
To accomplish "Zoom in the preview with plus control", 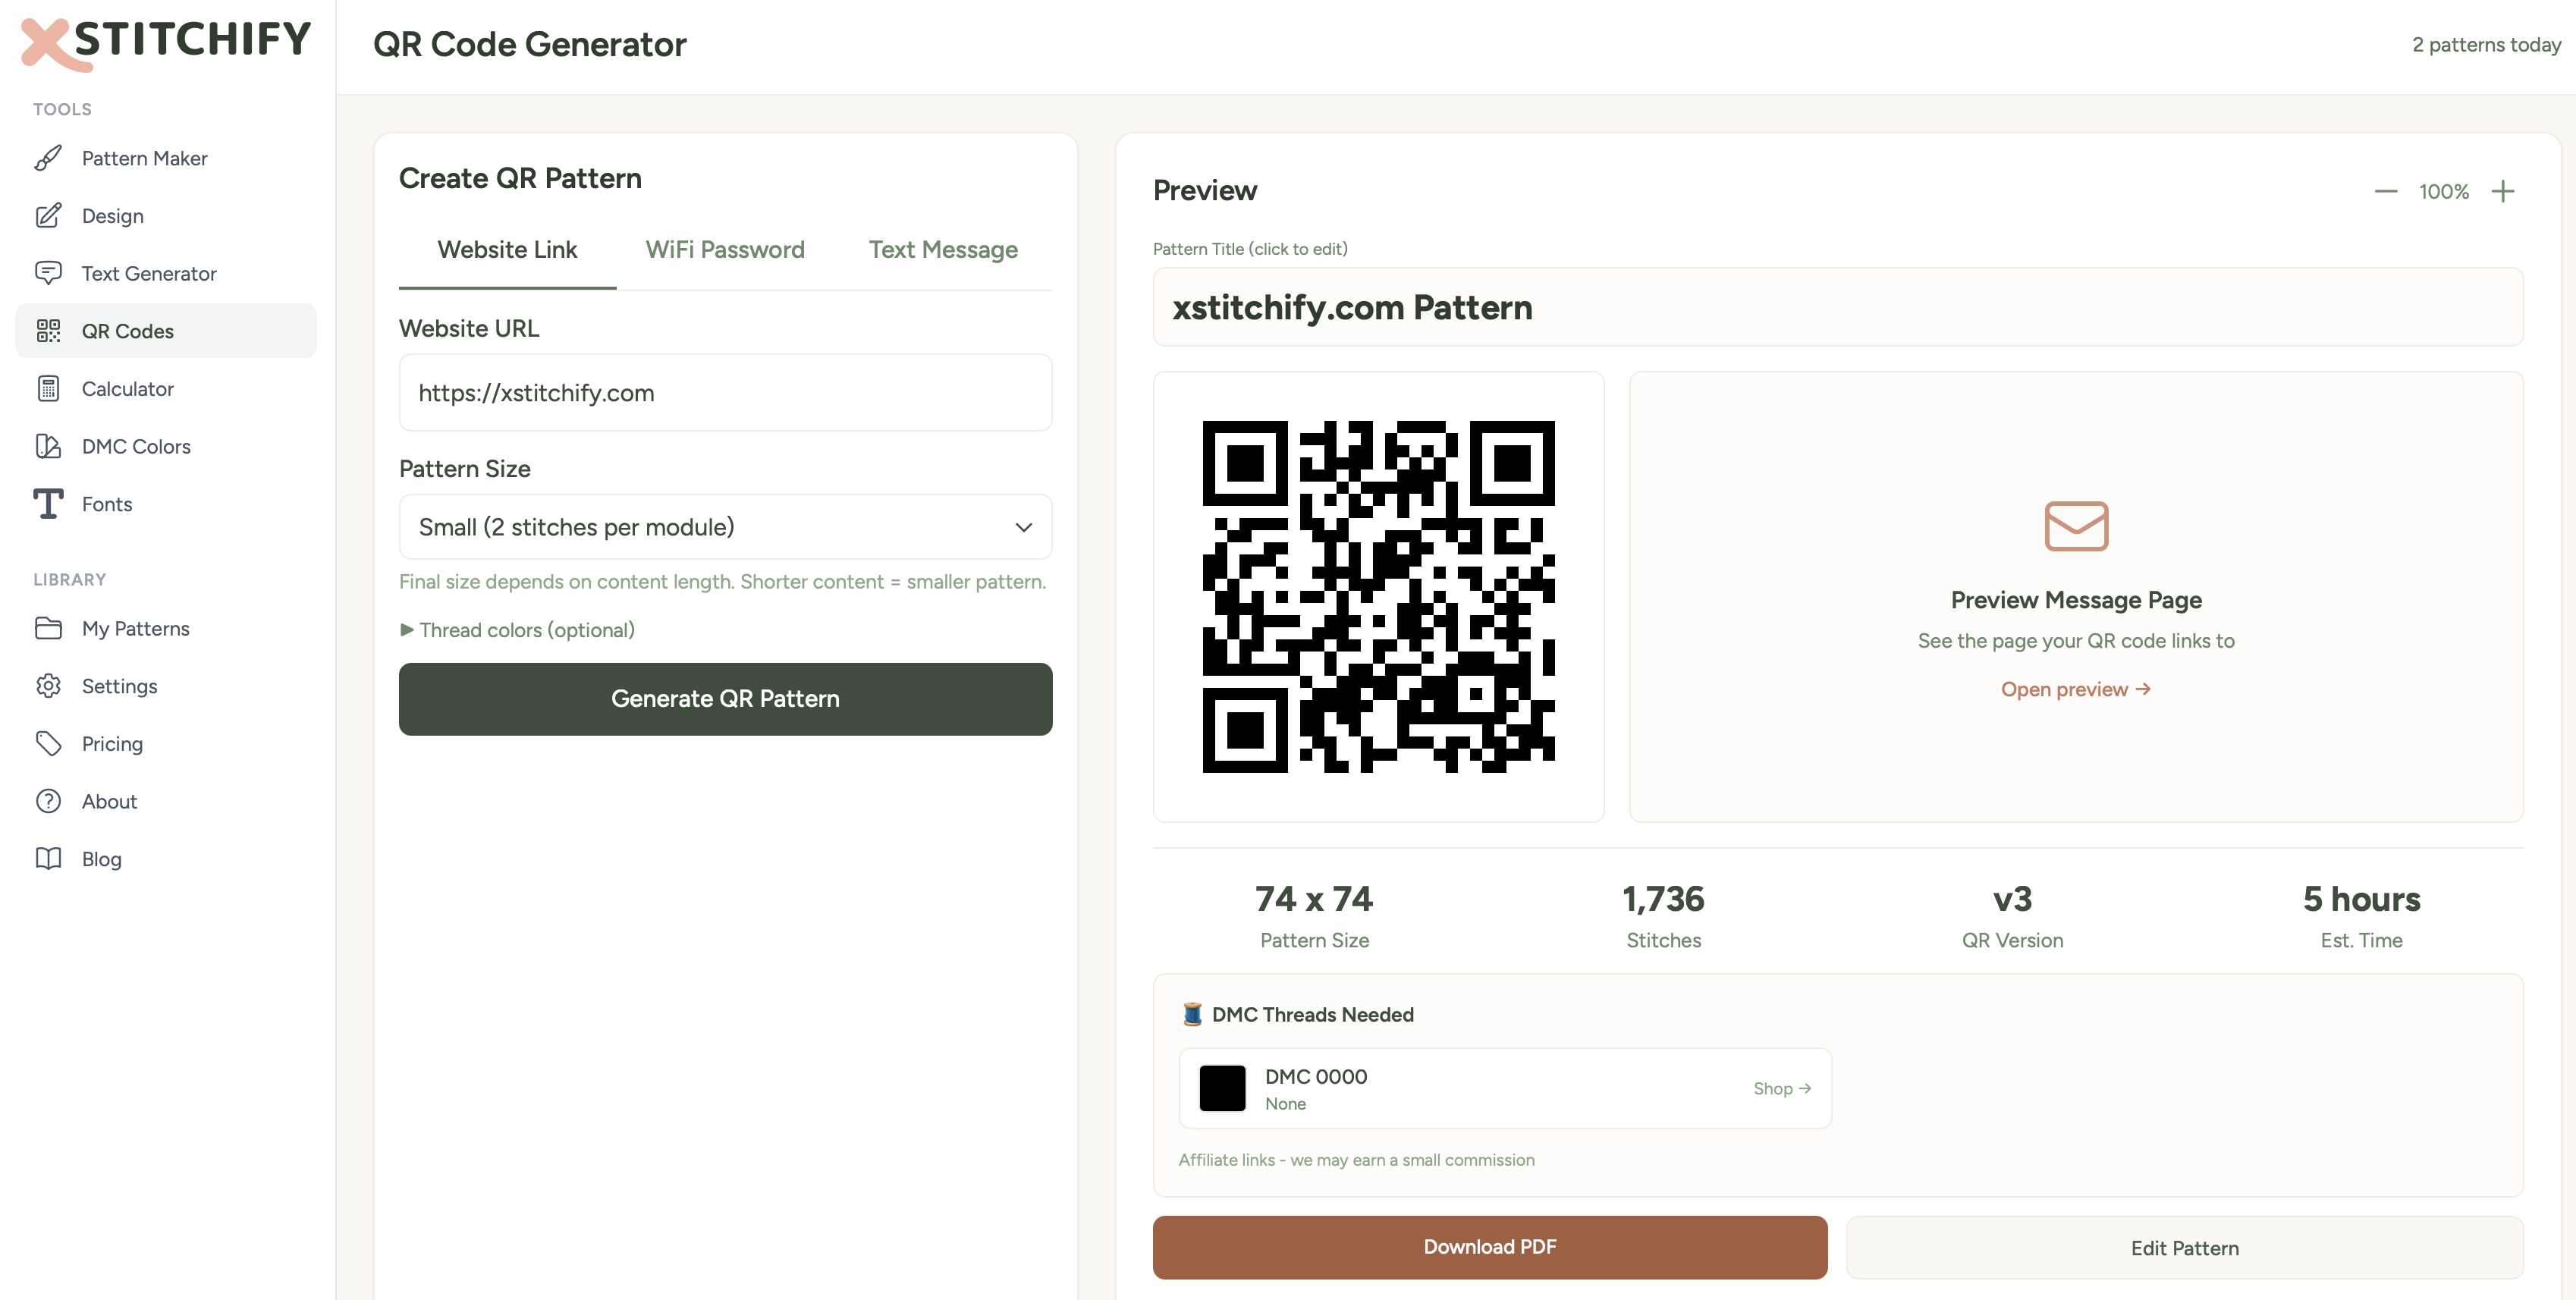I will [x=2504, y=190].
